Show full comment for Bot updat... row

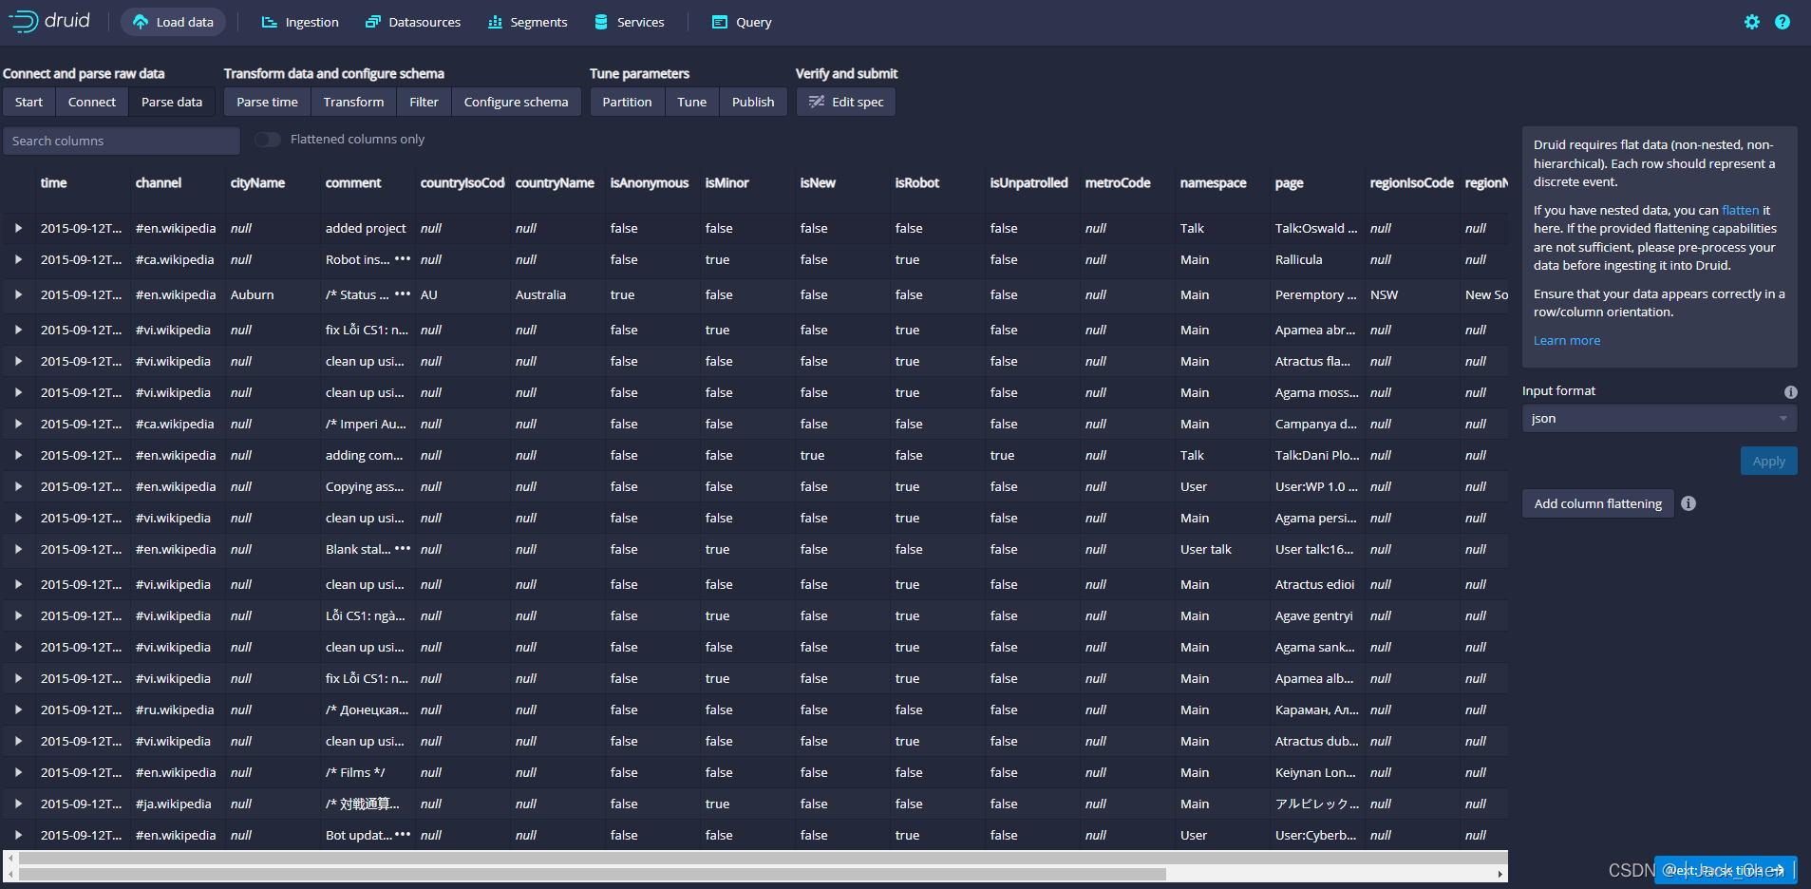click(x=403, y=835)
